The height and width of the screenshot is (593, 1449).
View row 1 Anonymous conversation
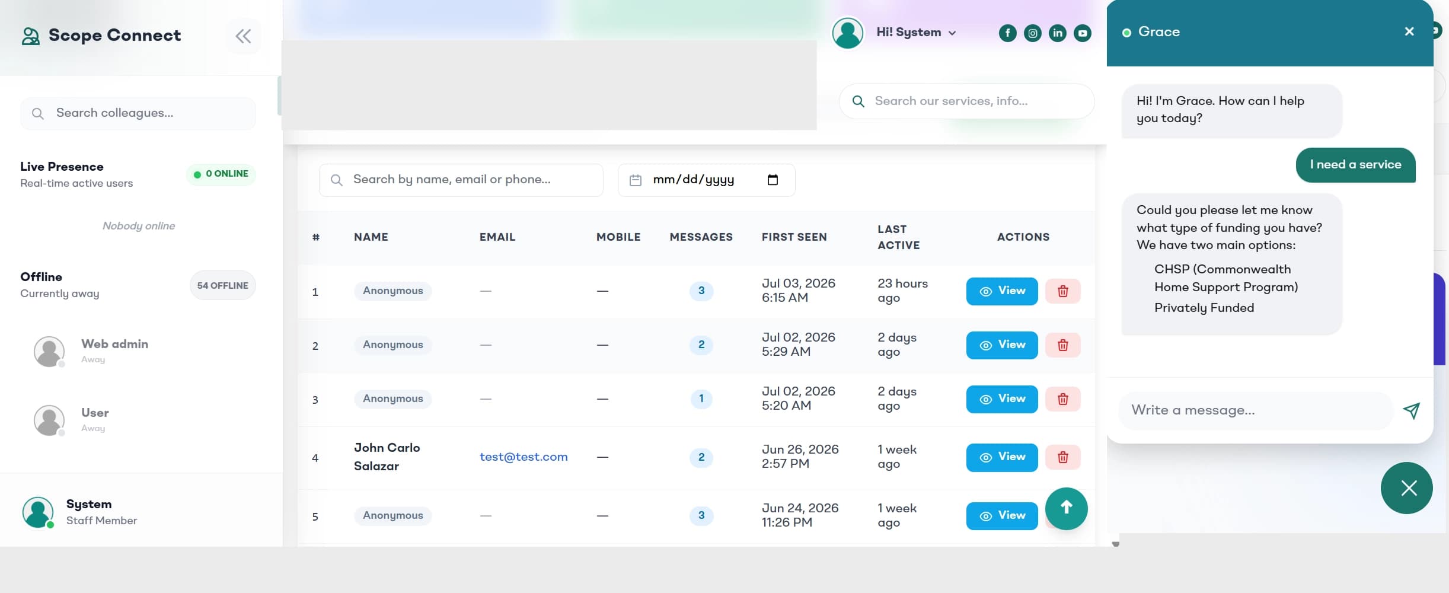coord(1002,291)
